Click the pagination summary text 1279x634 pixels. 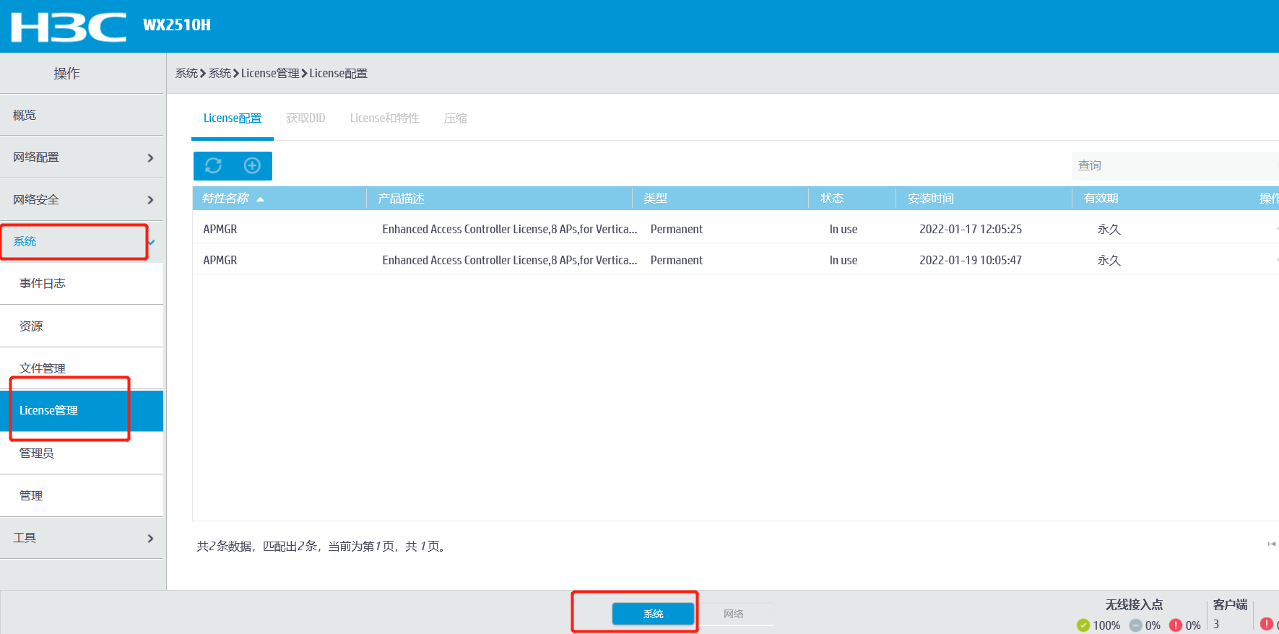coord(323,547)
